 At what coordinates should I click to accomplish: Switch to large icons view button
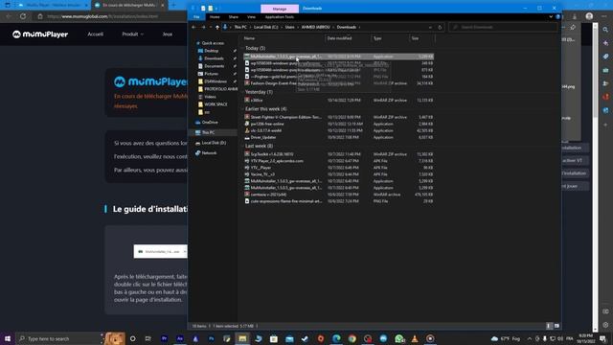(556, 326)
